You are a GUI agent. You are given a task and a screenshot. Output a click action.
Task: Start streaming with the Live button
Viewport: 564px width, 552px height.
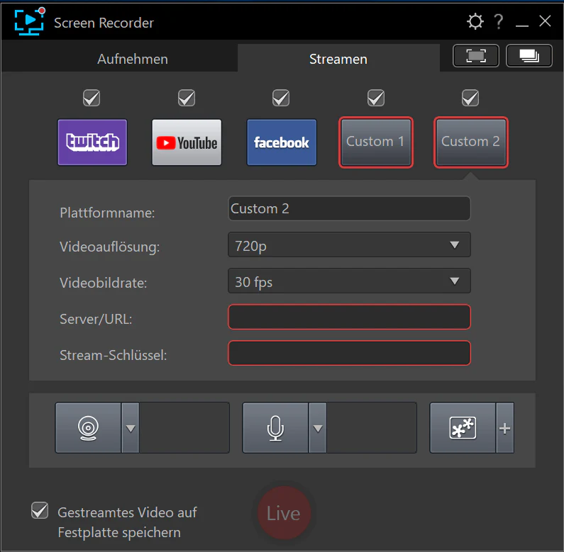point(284,513)
